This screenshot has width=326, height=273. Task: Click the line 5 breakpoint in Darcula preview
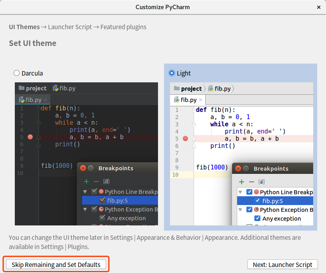click(30, 137)
